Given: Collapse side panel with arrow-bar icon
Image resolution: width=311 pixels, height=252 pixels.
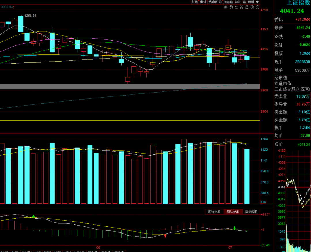Looking at the screenshot, I should coord(258,2).
